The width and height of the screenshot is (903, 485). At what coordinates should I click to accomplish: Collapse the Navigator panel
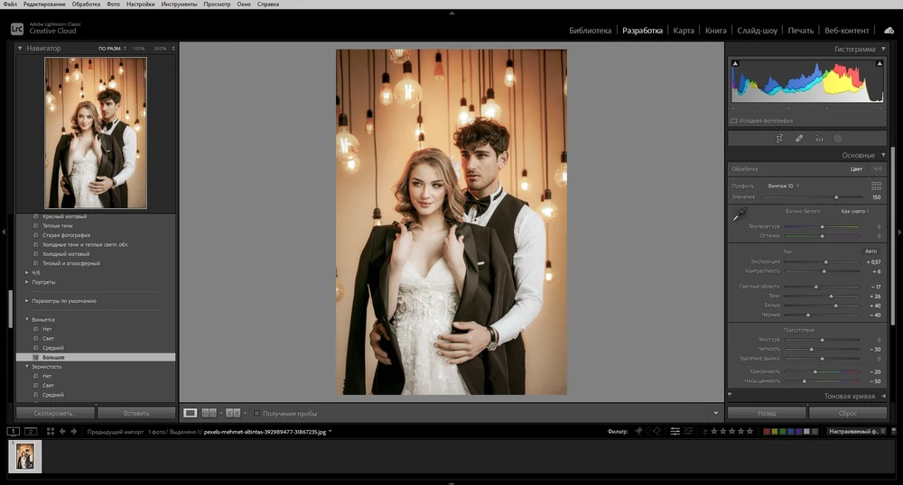(x=20, y=47)
